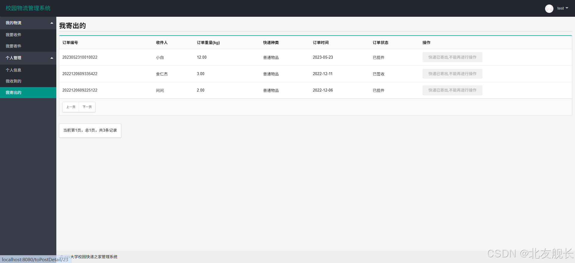Click footer text 大学校园快递之家管理系统
The height and width of the screenshot is (263, 575).
[94, 257]
